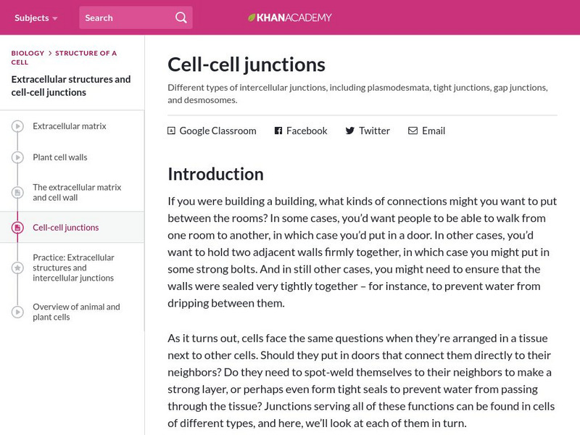Open The extracellular matrix and cell wall

76,192
